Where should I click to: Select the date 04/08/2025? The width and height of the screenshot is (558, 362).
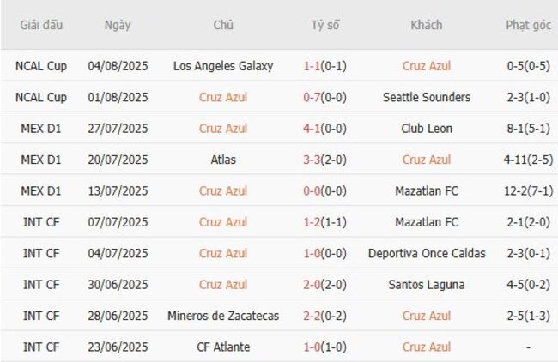pyautogui.click(x=118, y=66)
